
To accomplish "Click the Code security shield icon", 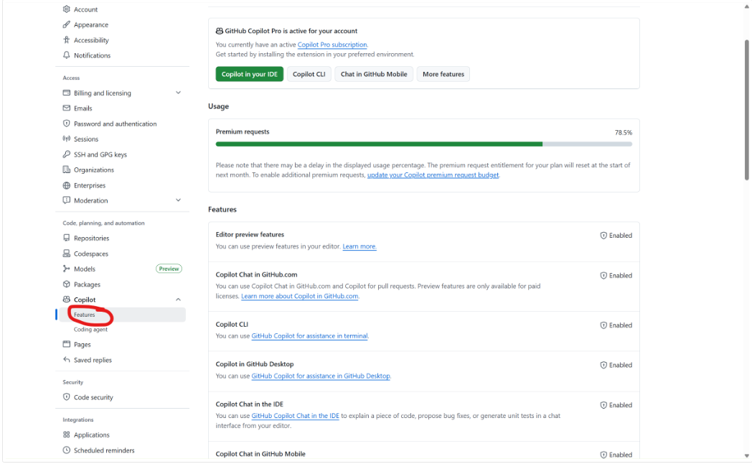I will pyautogui.click(x=67, y=396).
